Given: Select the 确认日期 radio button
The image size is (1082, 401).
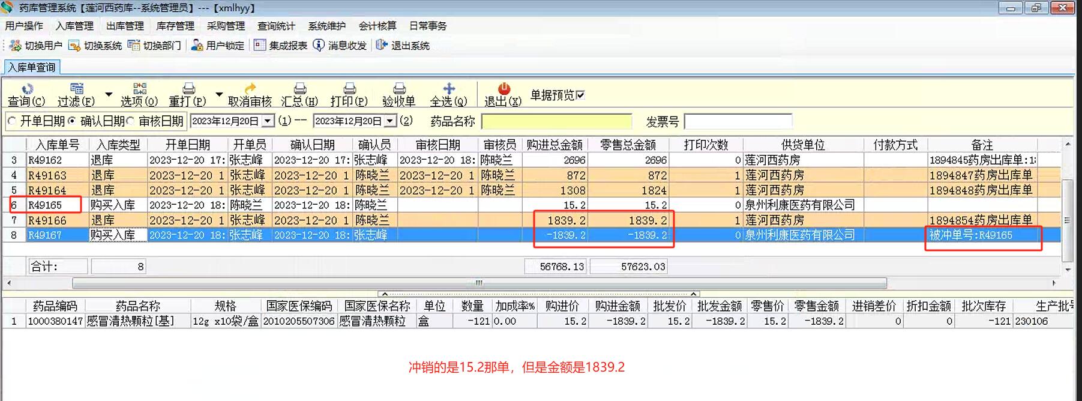Looking at the screenshot, I should (72, 121).
